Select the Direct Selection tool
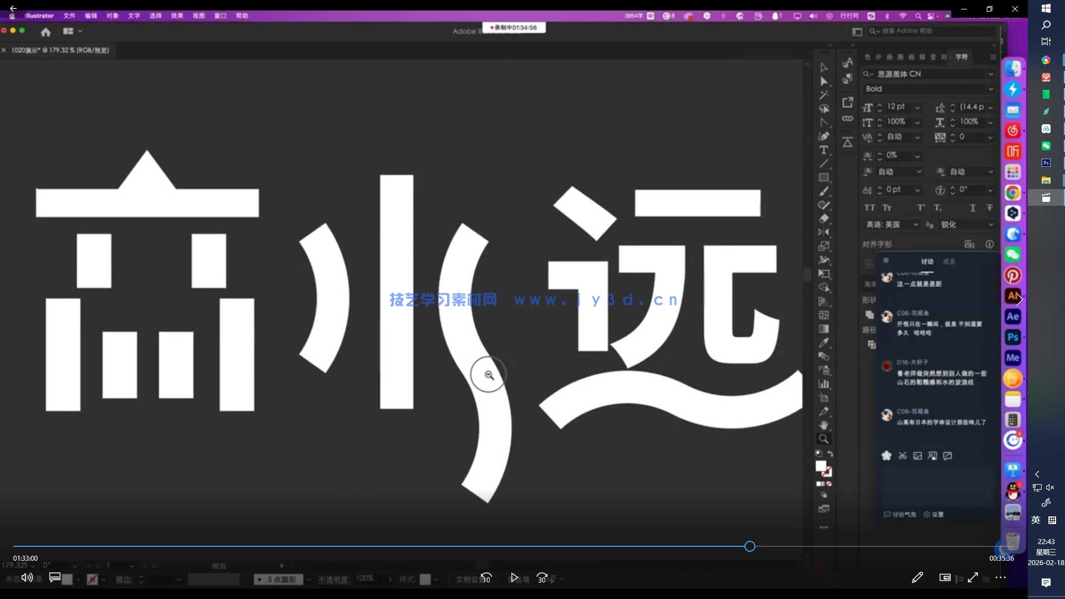The width and height of the screenshot is (1065, 599). [x=824, y=82]
